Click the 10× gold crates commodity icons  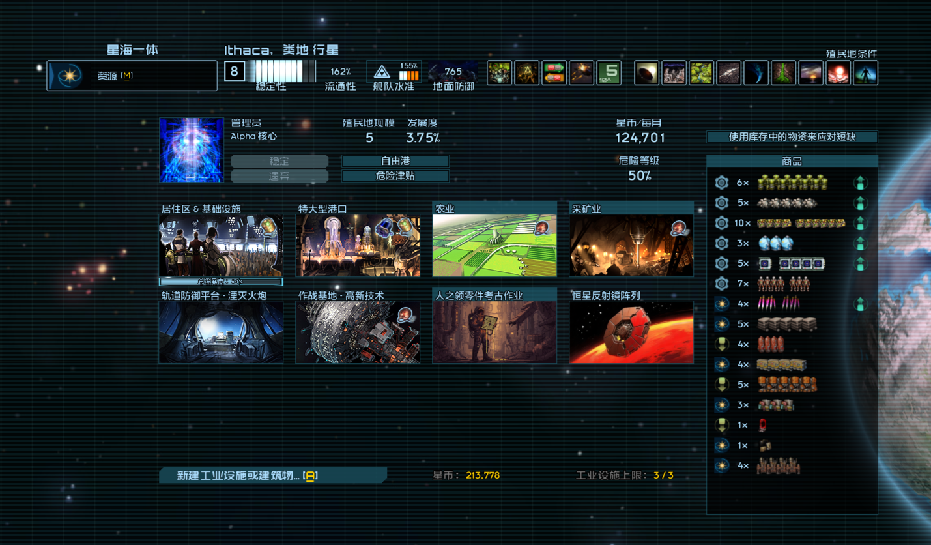(x=801, y=223)
